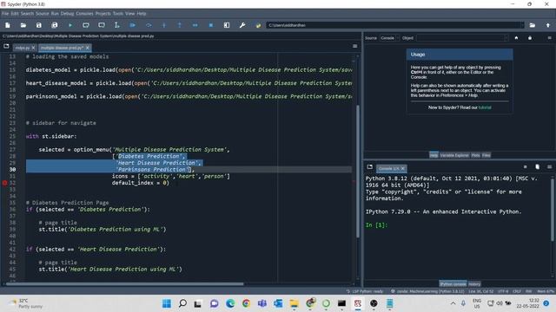Click the Help pane home icon

516,38
